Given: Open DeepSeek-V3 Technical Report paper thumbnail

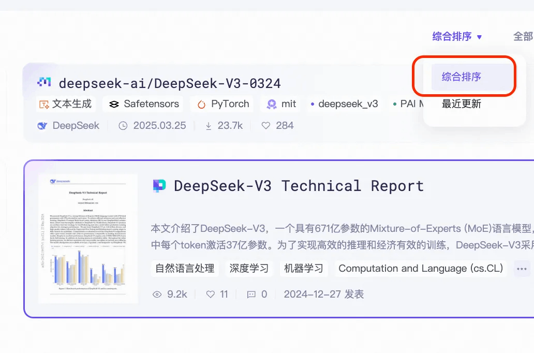Looking at the screenshot, I should (x=88, y=238).
